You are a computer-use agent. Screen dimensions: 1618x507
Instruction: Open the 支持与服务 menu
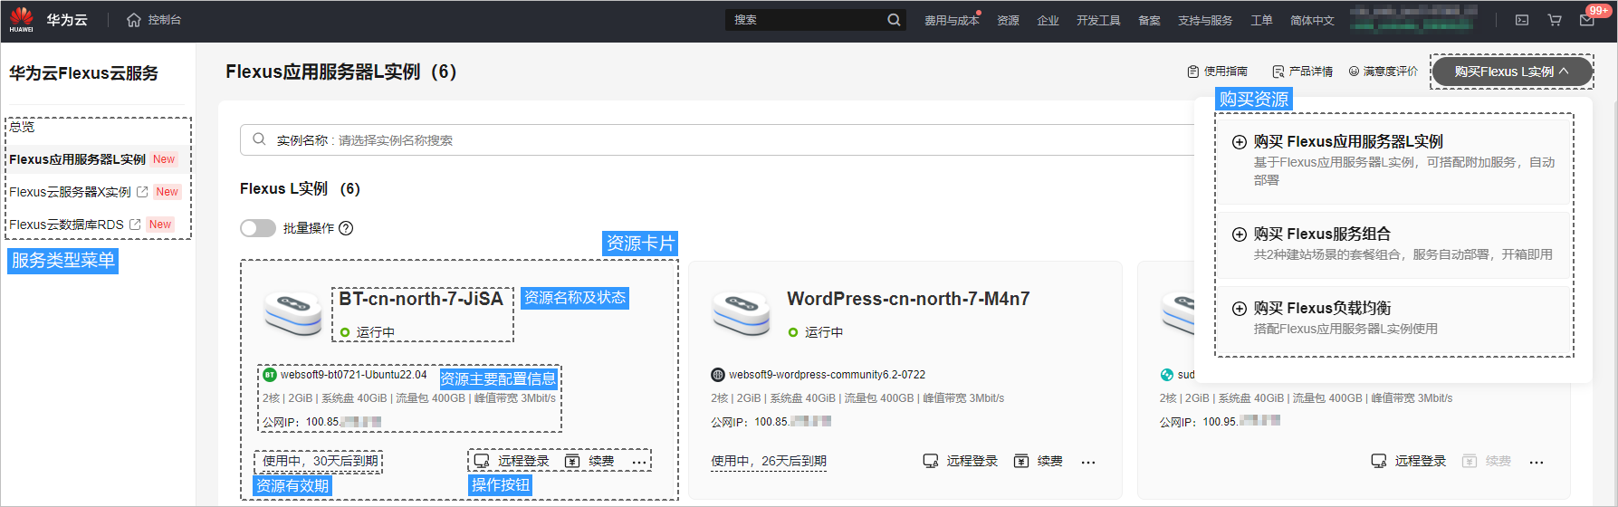tap(1205, 20)
